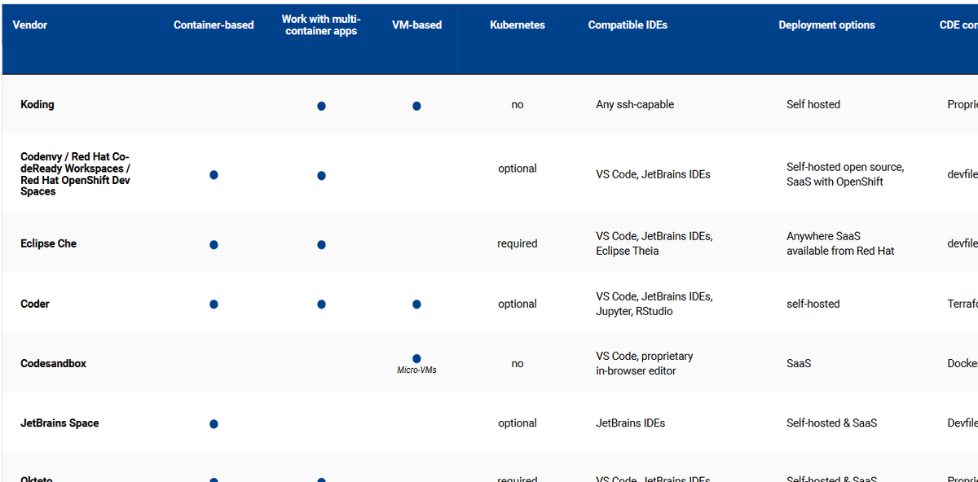The width and height of the screenshot is (978, 482).
Task: Select the Codenvy / Red Hat CodeReady Workspaces vendor
Action: pos(75,174)
